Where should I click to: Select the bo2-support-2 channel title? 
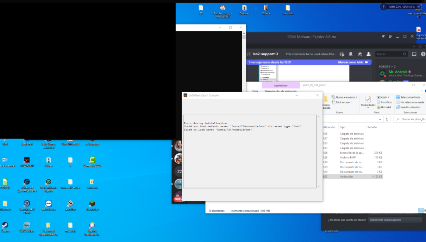265,54
